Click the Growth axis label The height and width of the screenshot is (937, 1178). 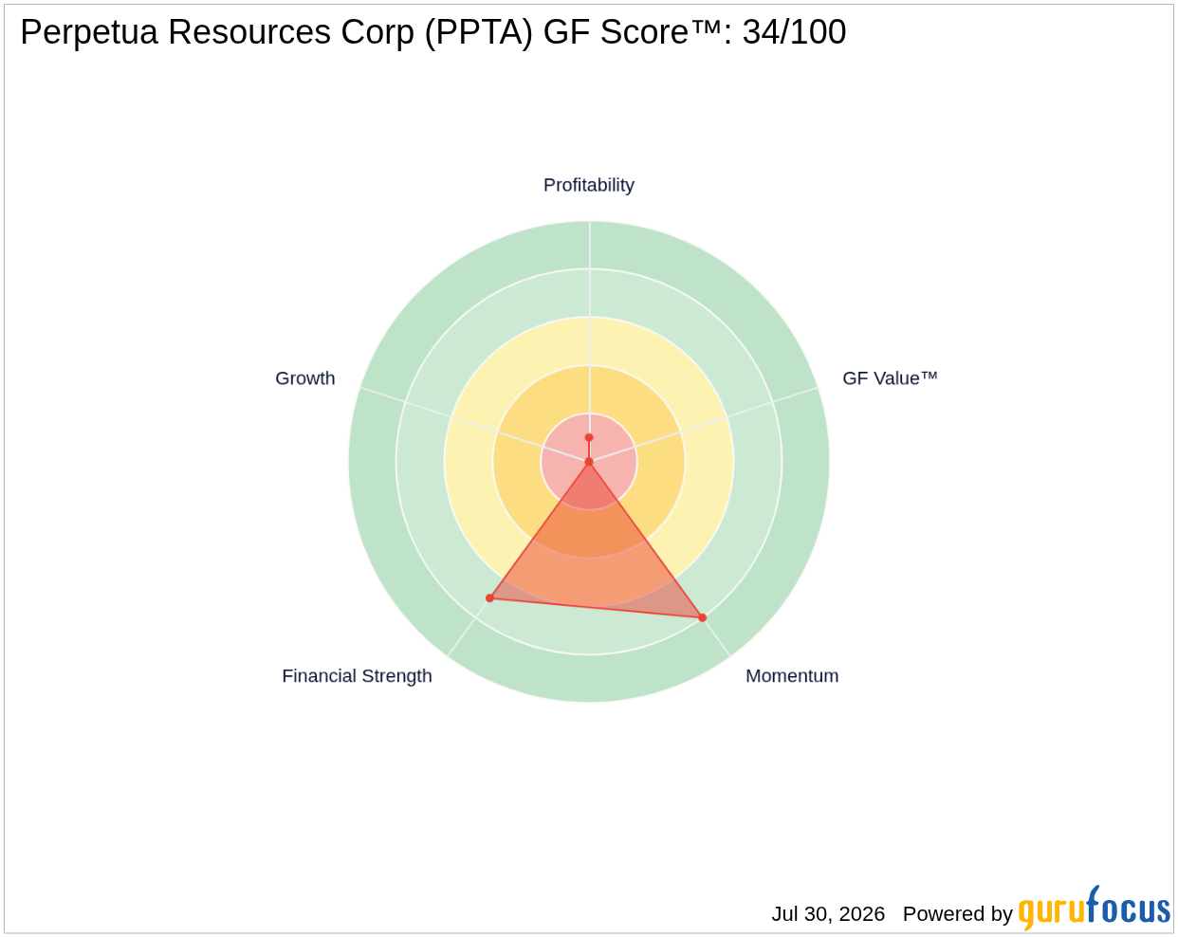pyautogui.click(x=305, y=378)
